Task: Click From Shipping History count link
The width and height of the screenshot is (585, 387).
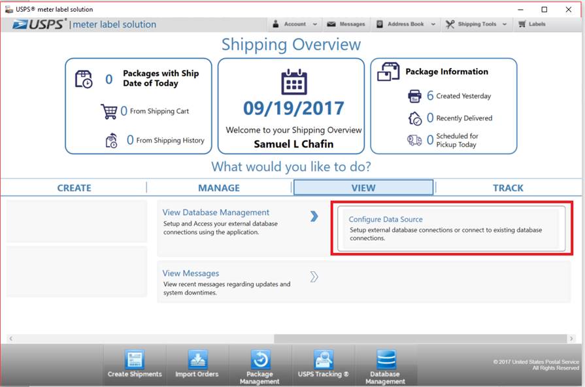Action: click(130, 140)
